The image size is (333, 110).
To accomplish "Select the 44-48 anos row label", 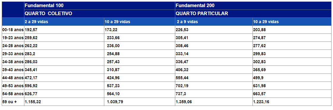I will pos(13,78).
